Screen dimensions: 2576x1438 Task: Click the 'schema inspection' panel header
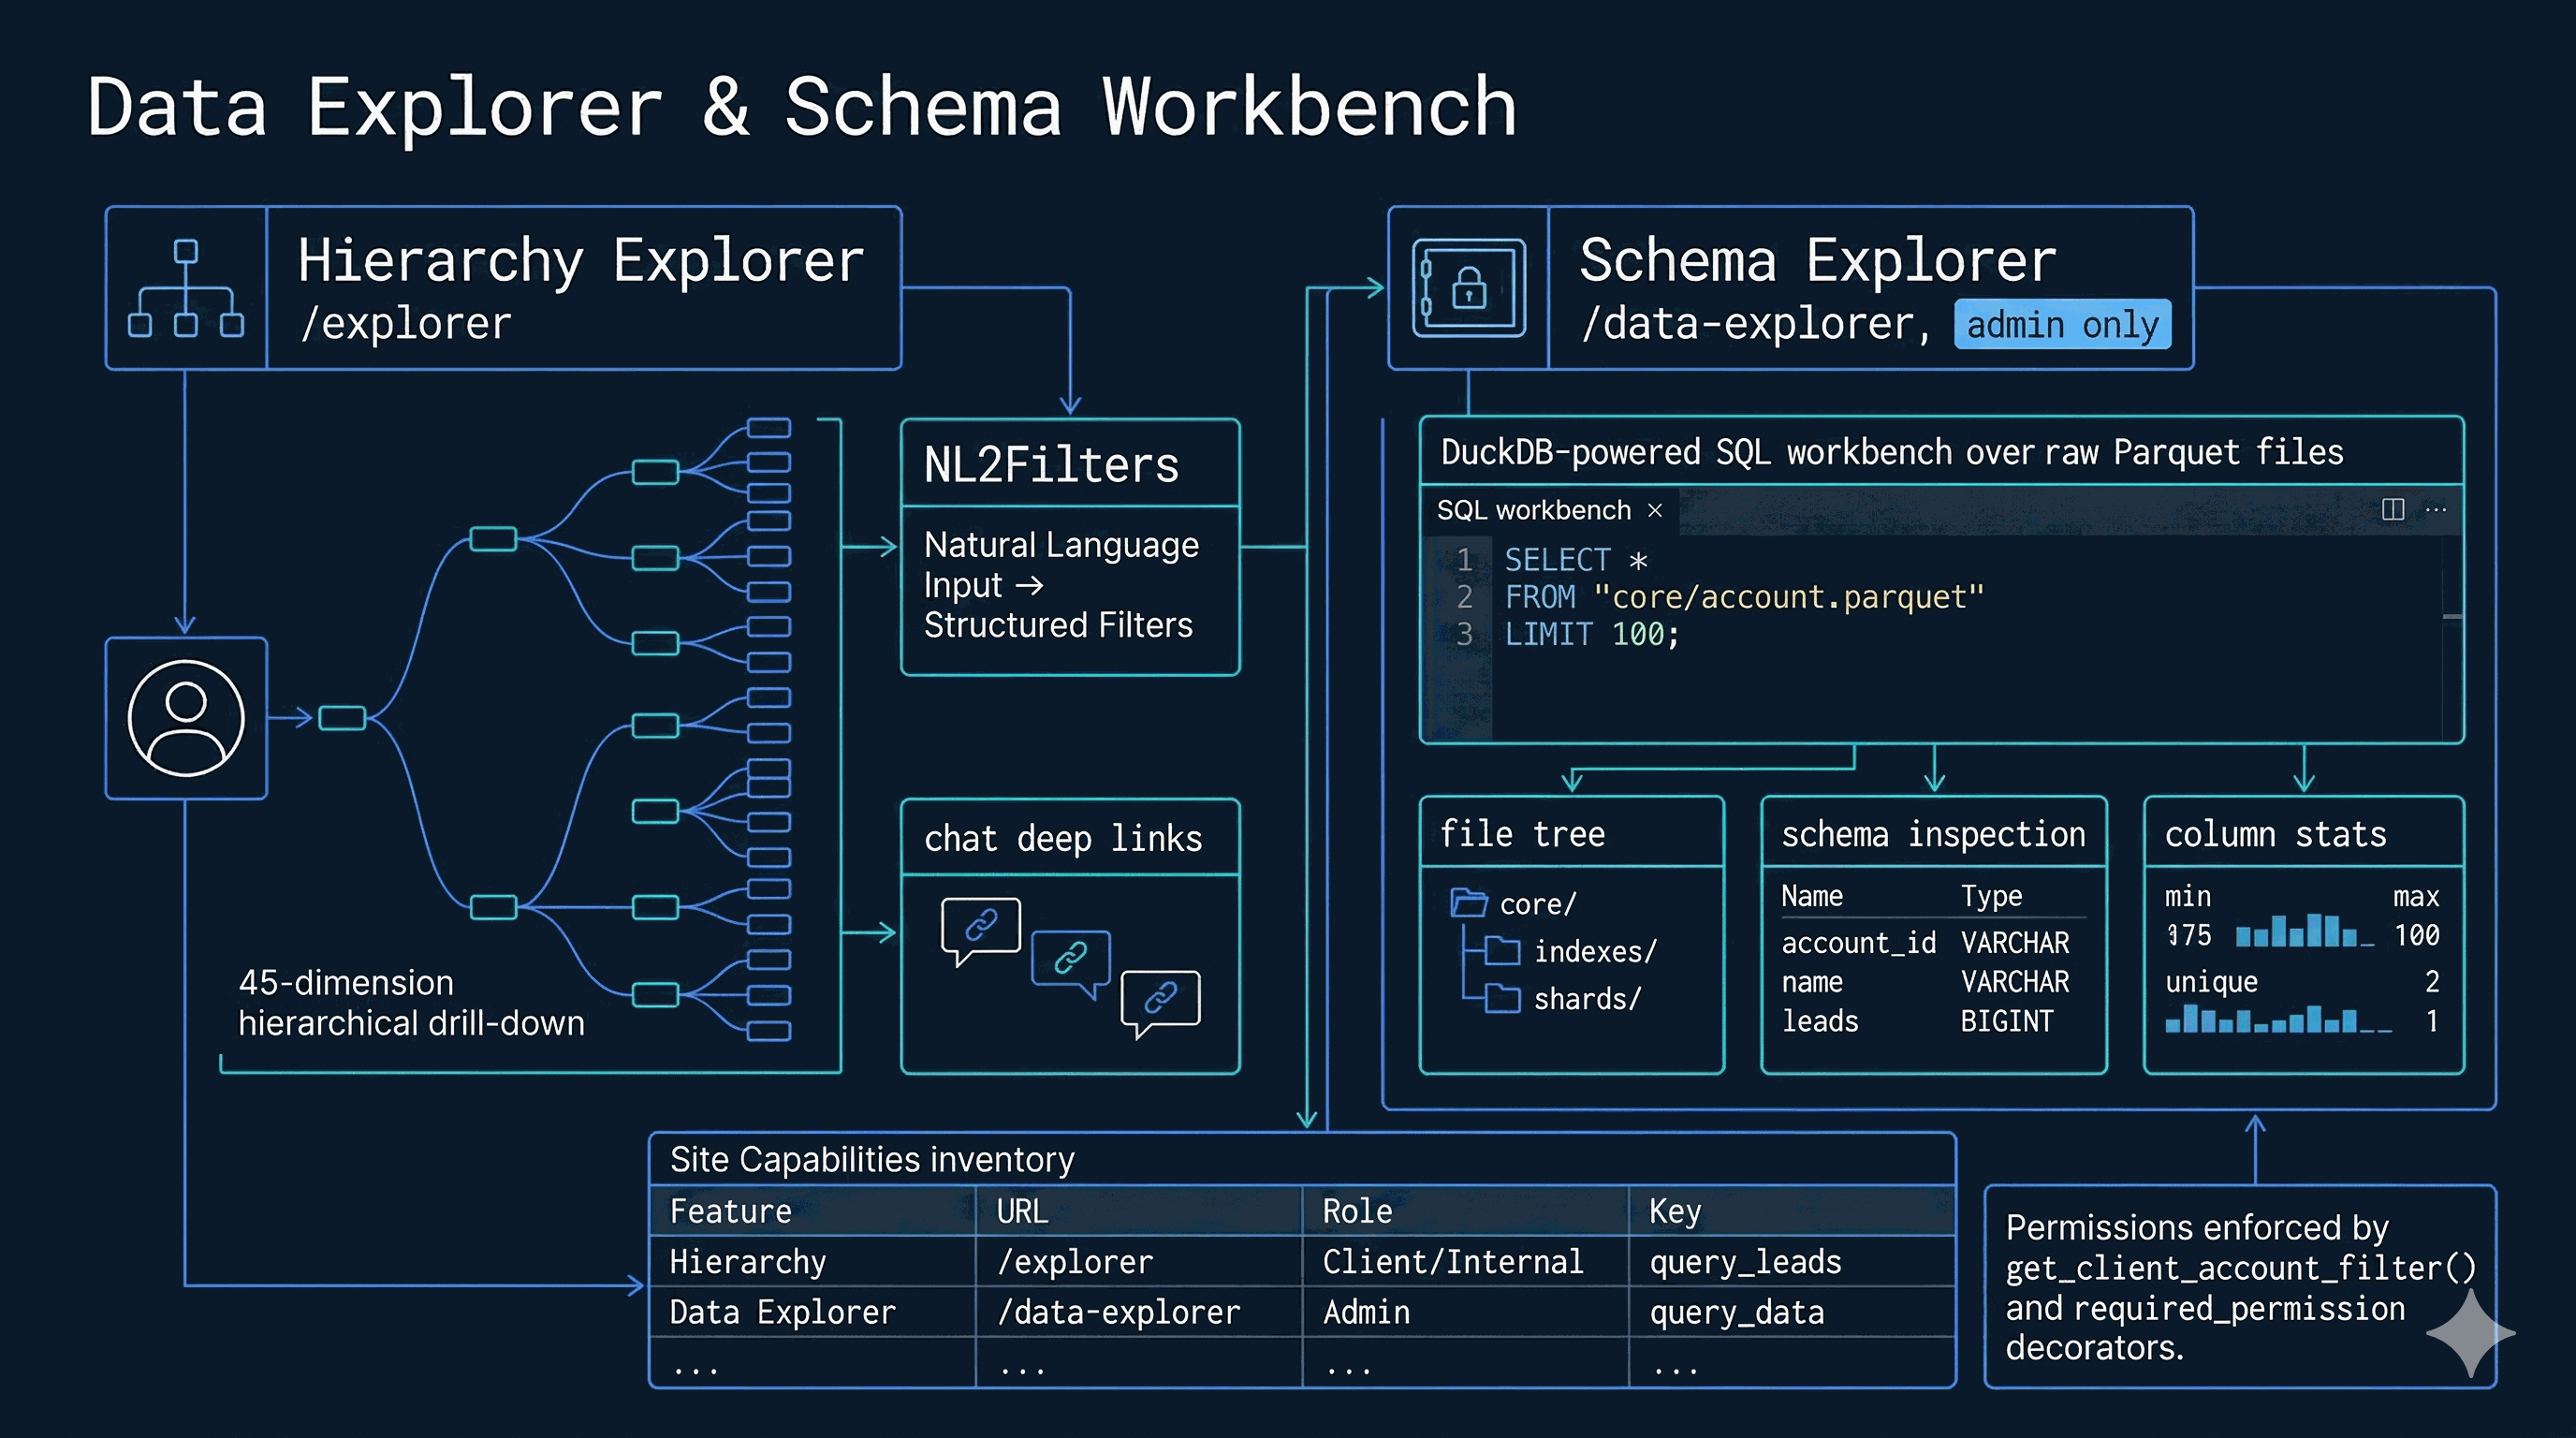[1933, 834]
